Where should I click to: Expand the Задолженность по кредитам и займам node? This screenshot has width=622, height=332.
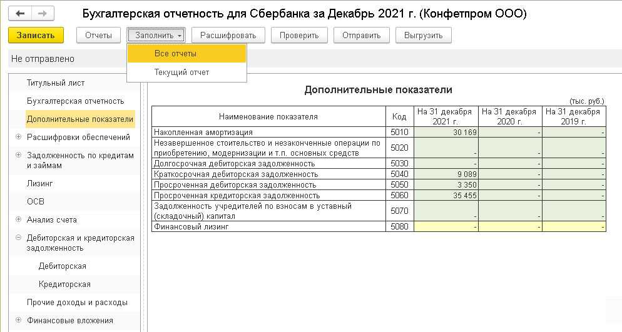click(x=18, y=156)
